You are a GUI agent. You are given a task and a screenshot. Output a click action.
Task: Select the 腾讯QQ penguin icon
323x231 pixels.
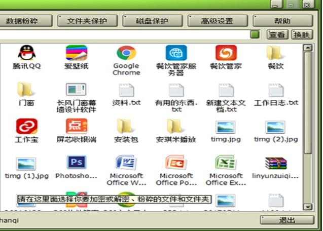(27, 53)
